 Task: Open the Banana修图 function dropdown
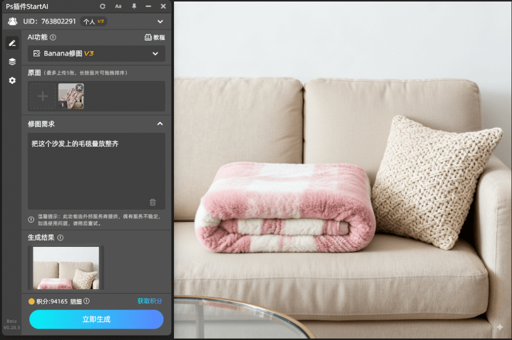(x=96, y=53)
